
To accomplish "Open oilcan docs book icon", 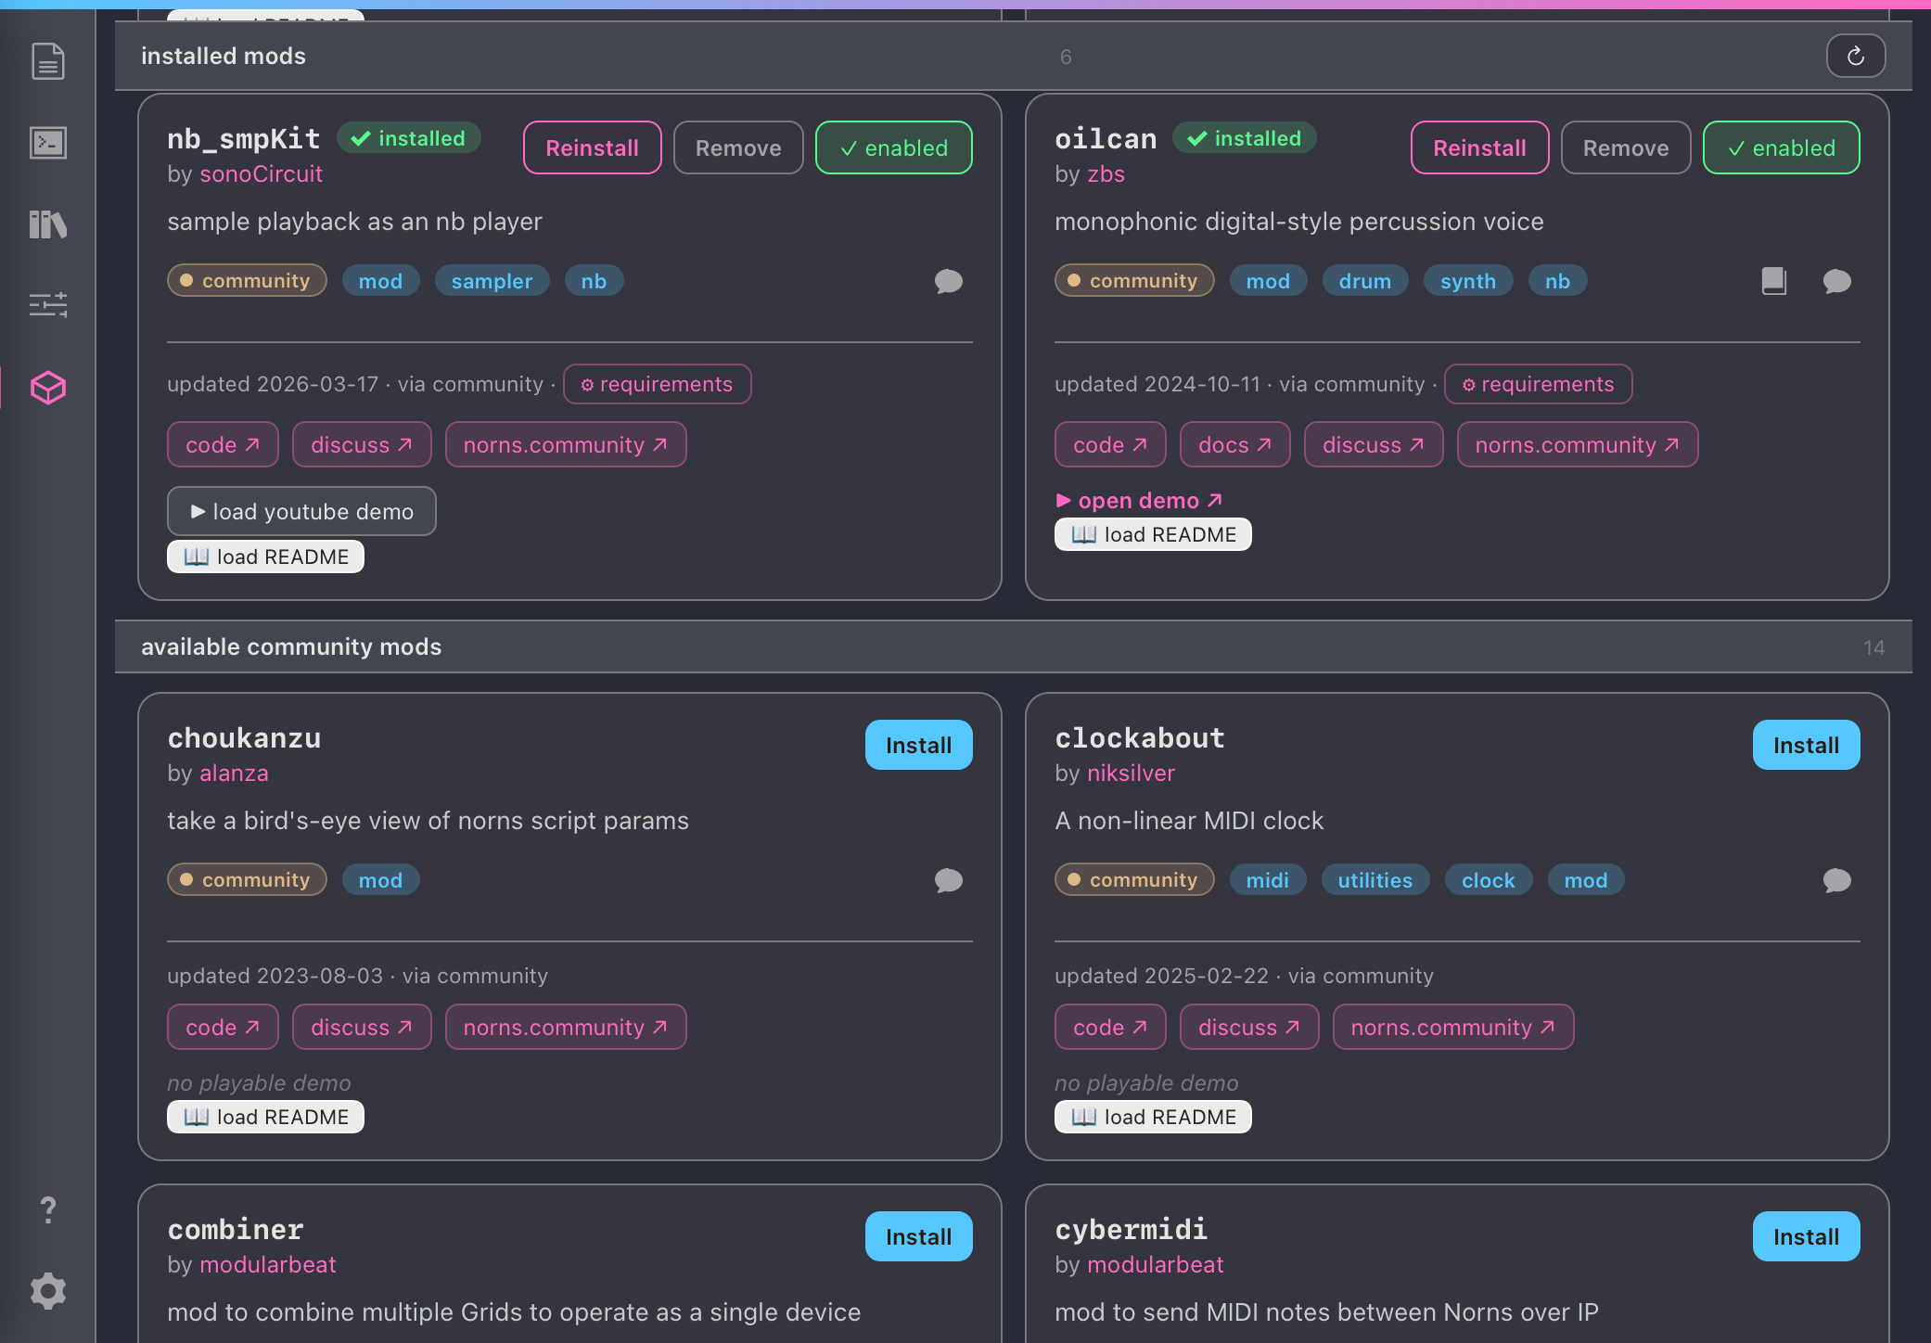I will 1773,281.
